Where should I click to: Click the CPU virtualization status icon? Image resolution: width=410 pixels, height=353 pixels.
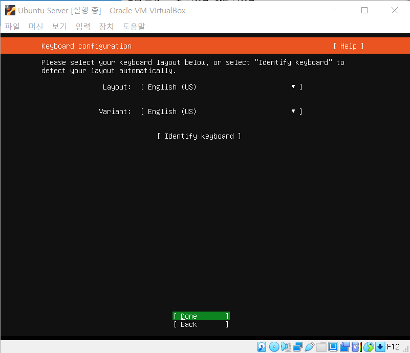tap(355, 347)
